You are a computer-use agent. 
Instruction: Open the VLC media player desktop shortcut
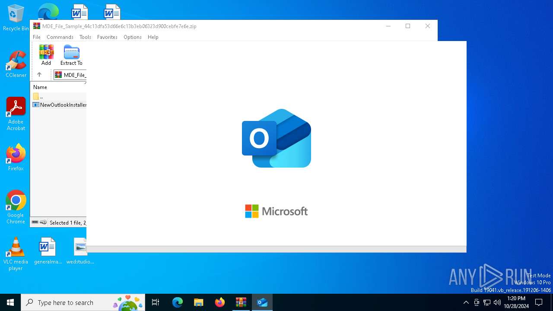tap(16, 254)
